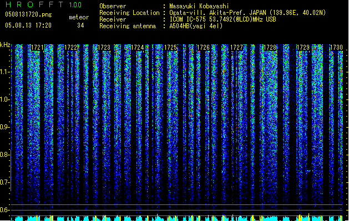Click the 0.8 kHz axis tick label
The height and width of the screenshot is (221, 349).
click(x=4, y=155)
